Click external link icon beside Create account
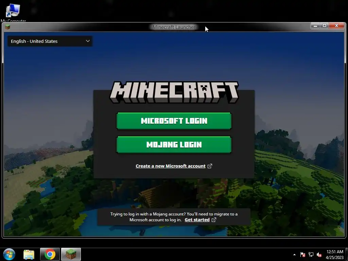Screen dimensions: 348x261 click(x=210, y=166)
